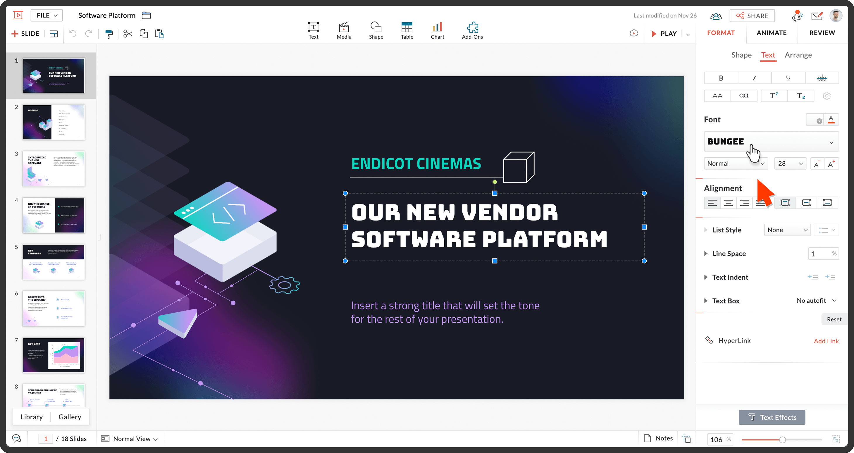The width and height of the screenshot is (854, 453).
Task: Click the zoom slider handle
Action: point(782,440)
